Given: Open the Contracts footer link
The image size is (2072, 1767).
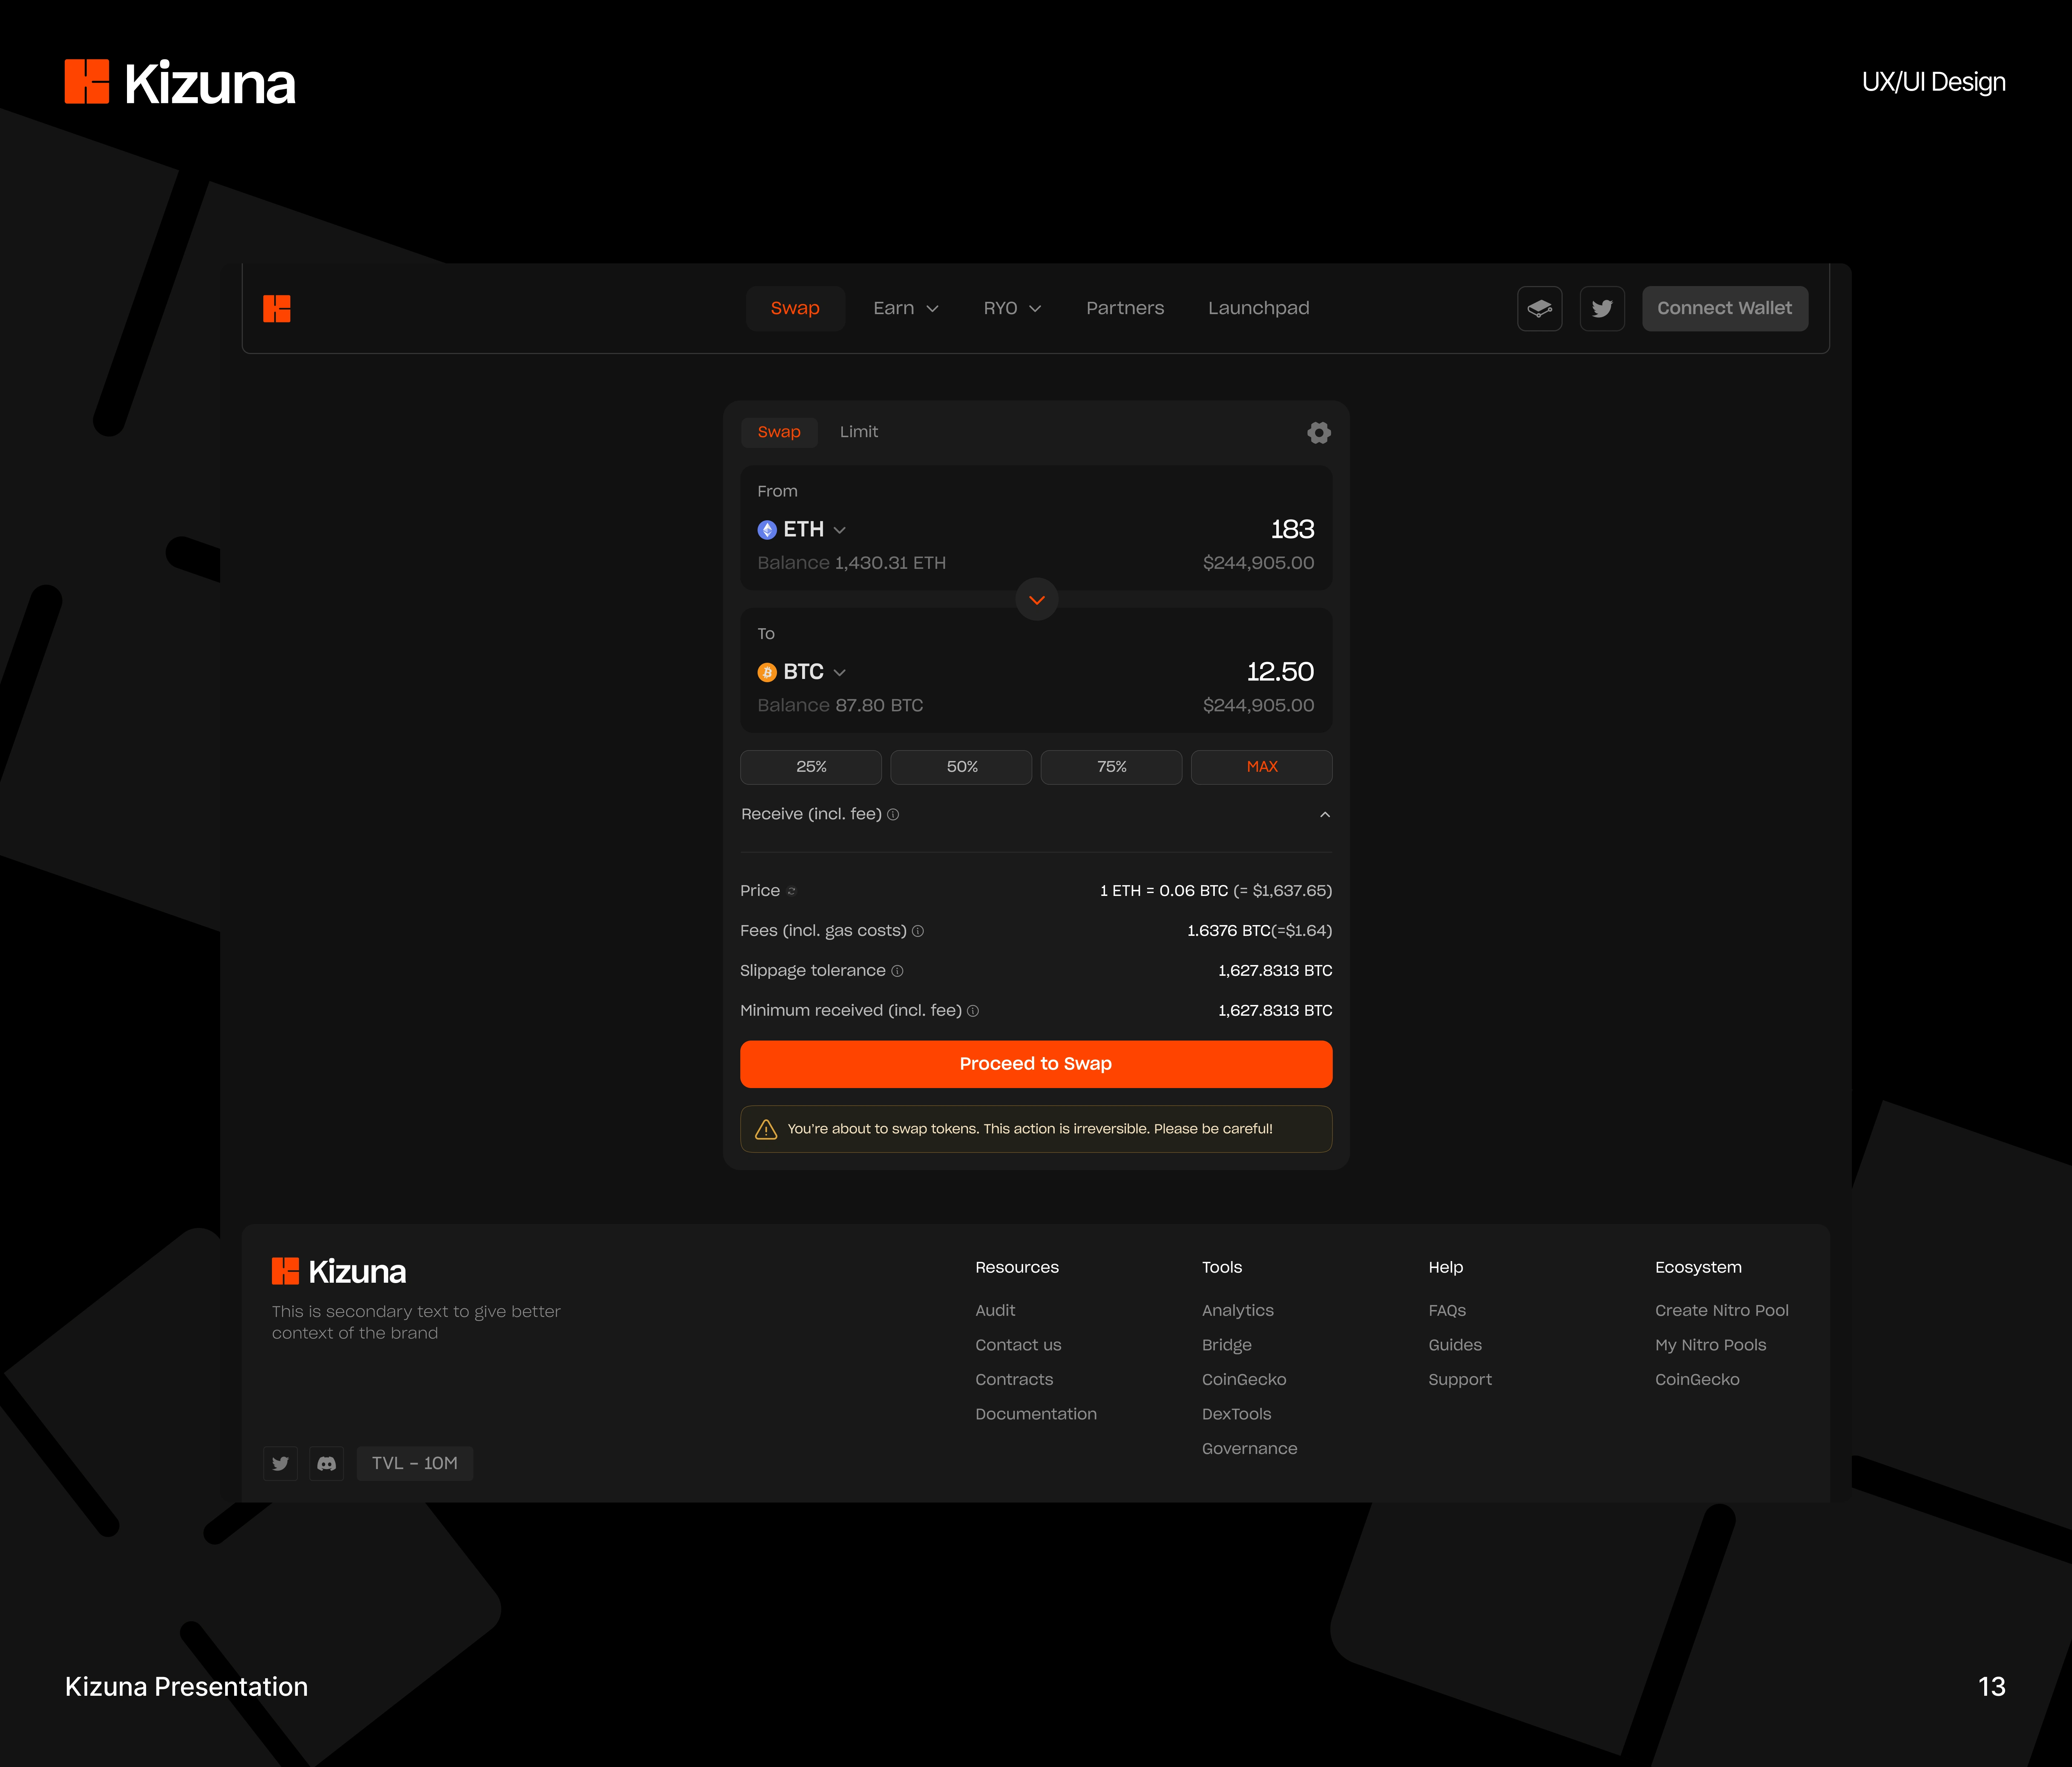Looking at the screenshot, I should coord(1014,1379).
